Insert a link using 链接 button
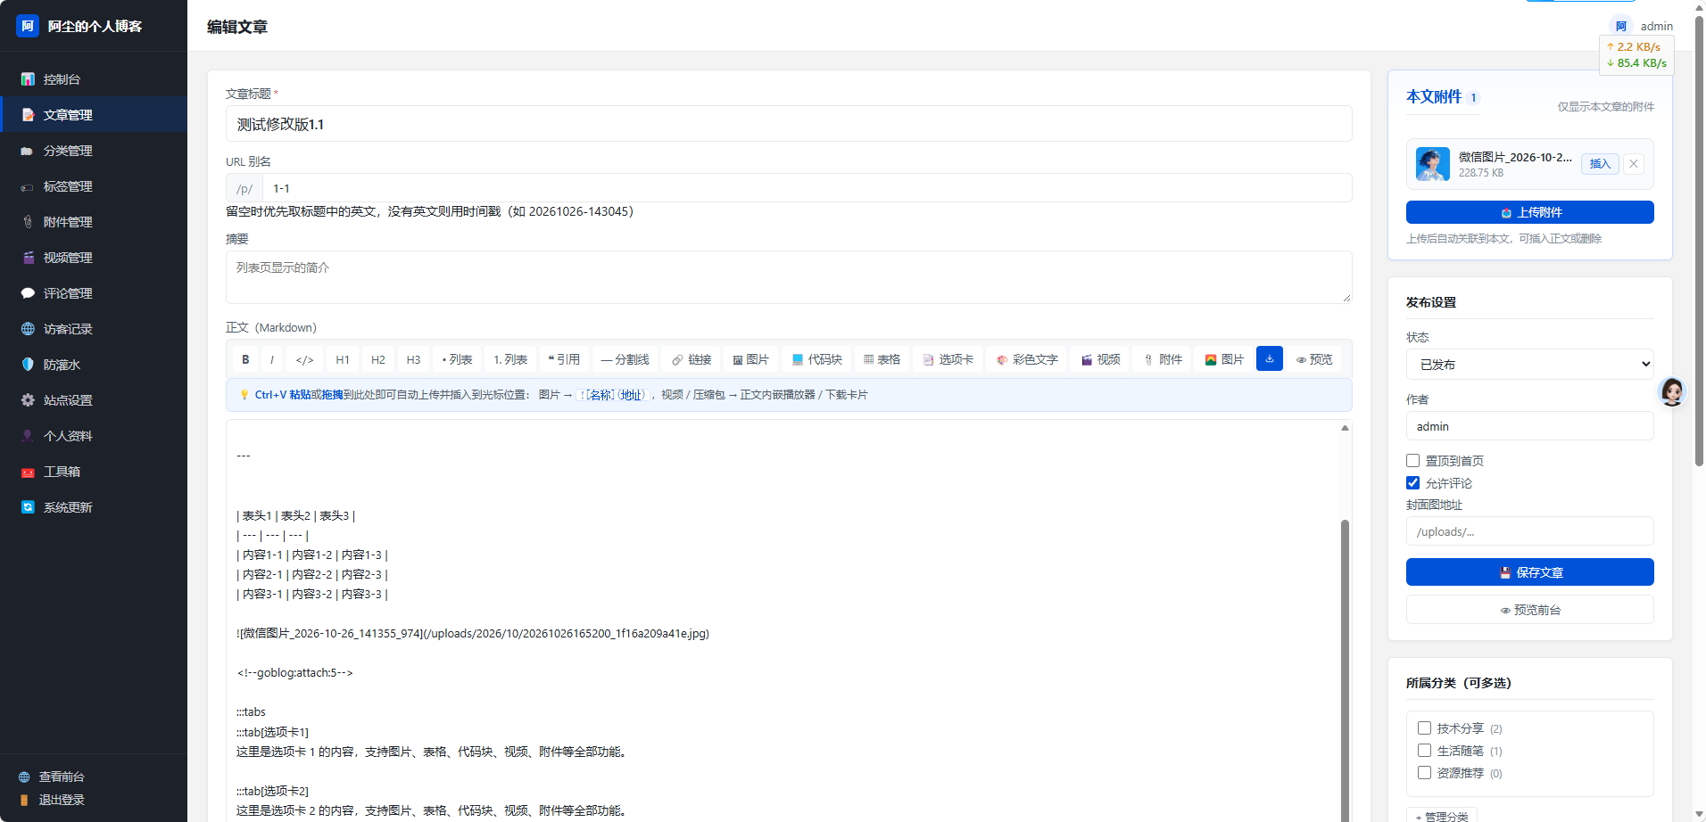The width and height of the screenshot is (1706, 822). coord(692,359)
